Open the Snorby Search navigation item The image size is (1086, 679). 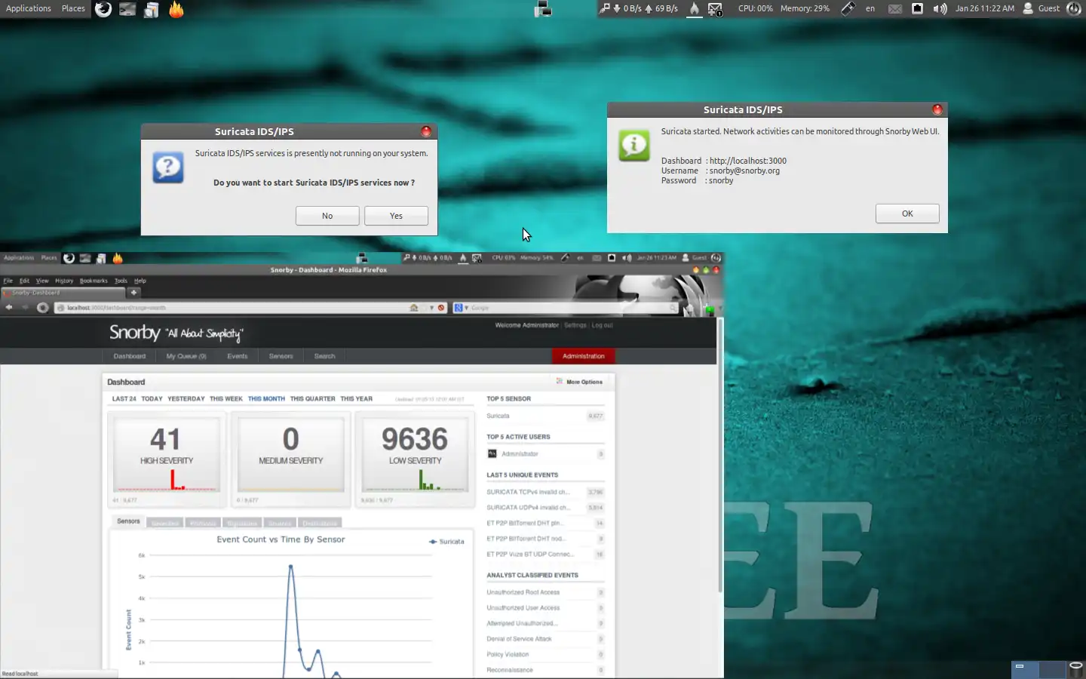click(325, 356)
